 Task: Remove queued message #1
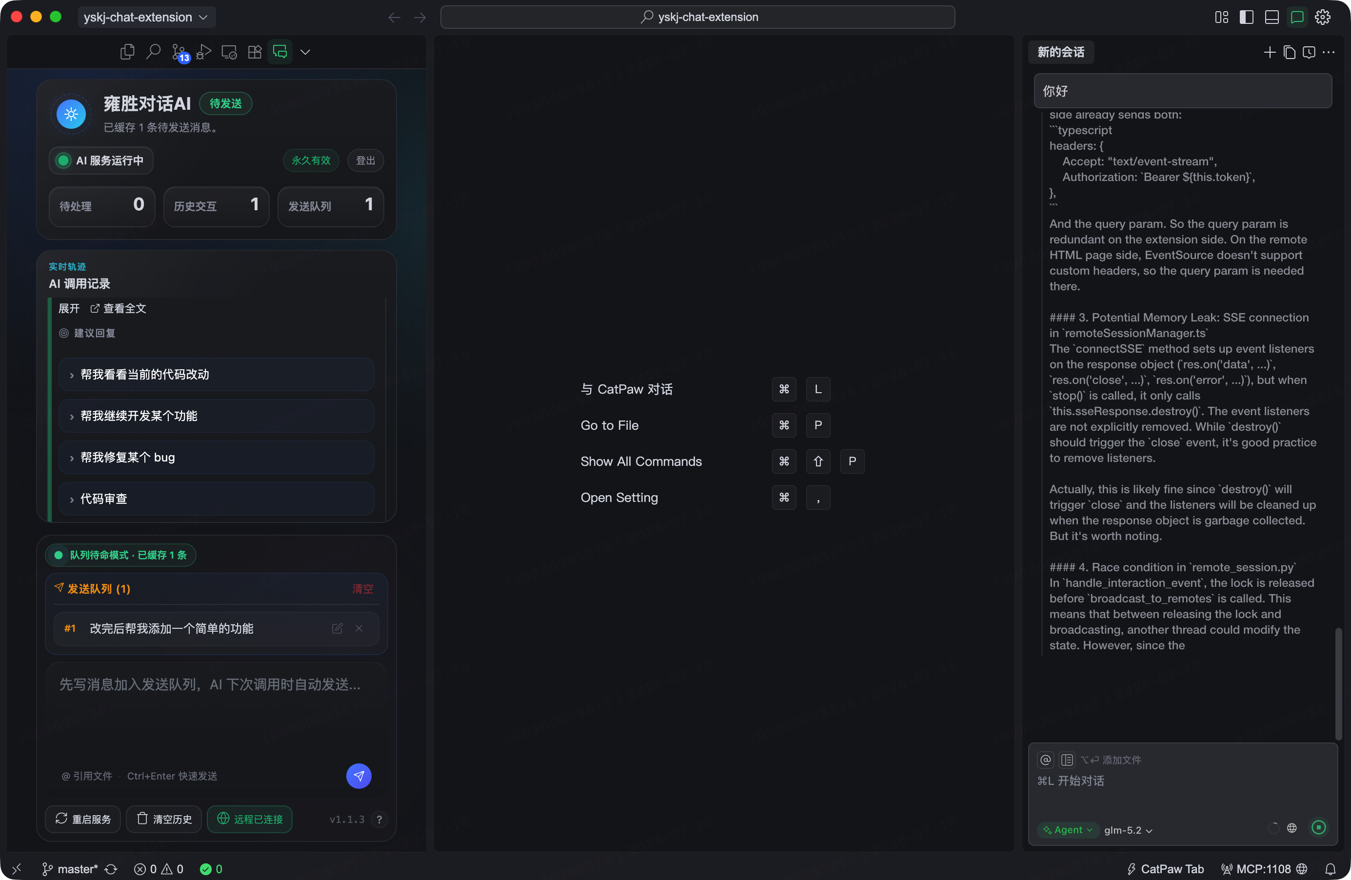tap(359, 628)
